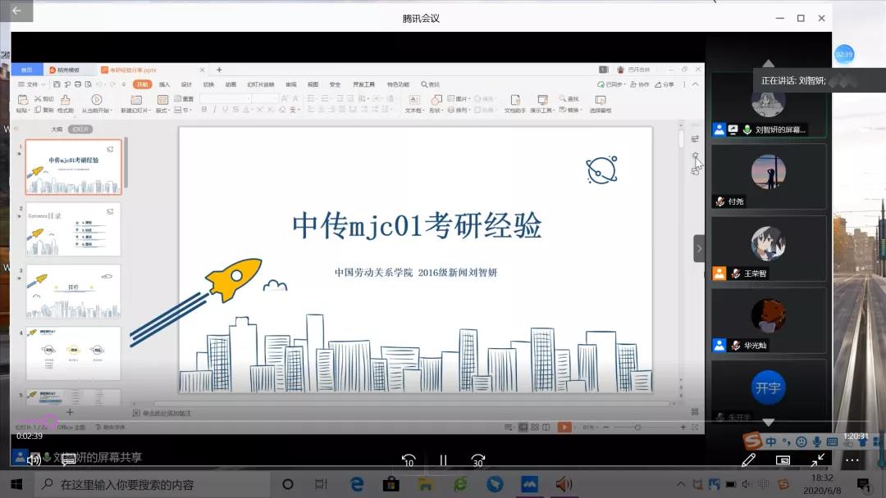
Task: Open the Windows Start menu
Action: pos(16,484)
